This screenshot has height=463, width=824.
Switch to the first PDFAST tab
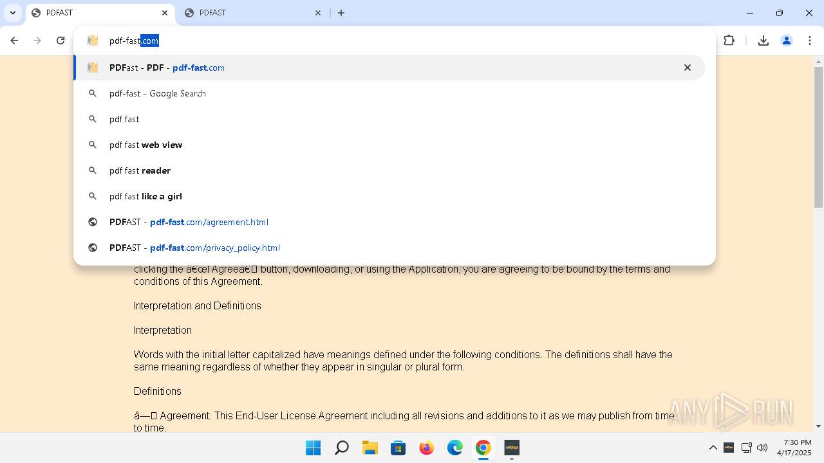pyautogui.click(x=100, y=13)
